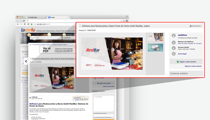Click 'Haz clic para revelar el número'
The width and height of the screenshot is (210, 120).
[190, 43]
